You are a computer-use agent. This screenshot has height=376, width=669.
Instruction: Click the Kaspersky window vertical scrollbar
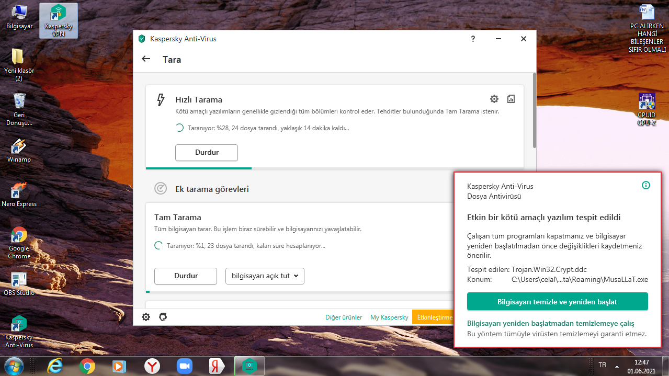(x=534, y=110)
